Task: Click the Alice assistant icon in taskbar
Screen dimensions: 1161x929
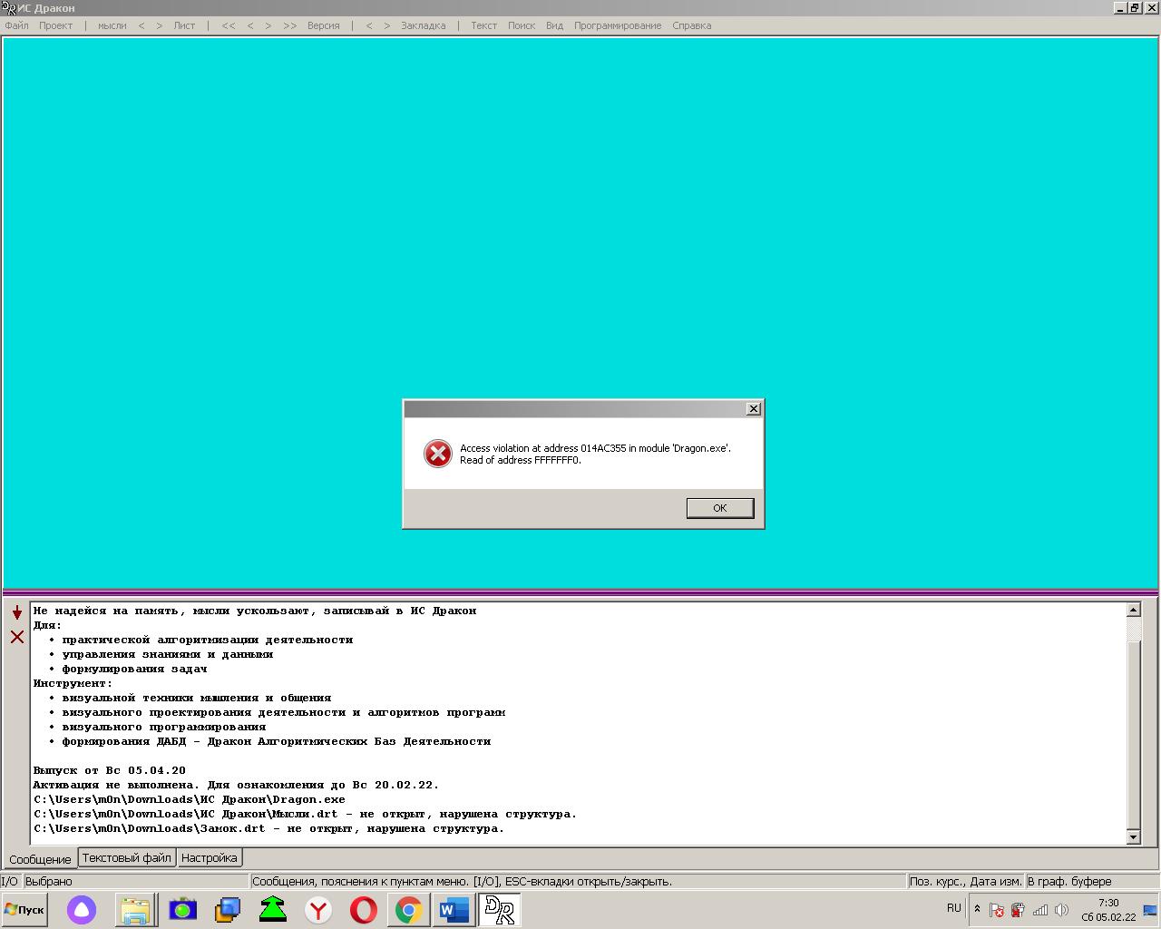Action: coord(82,910)
